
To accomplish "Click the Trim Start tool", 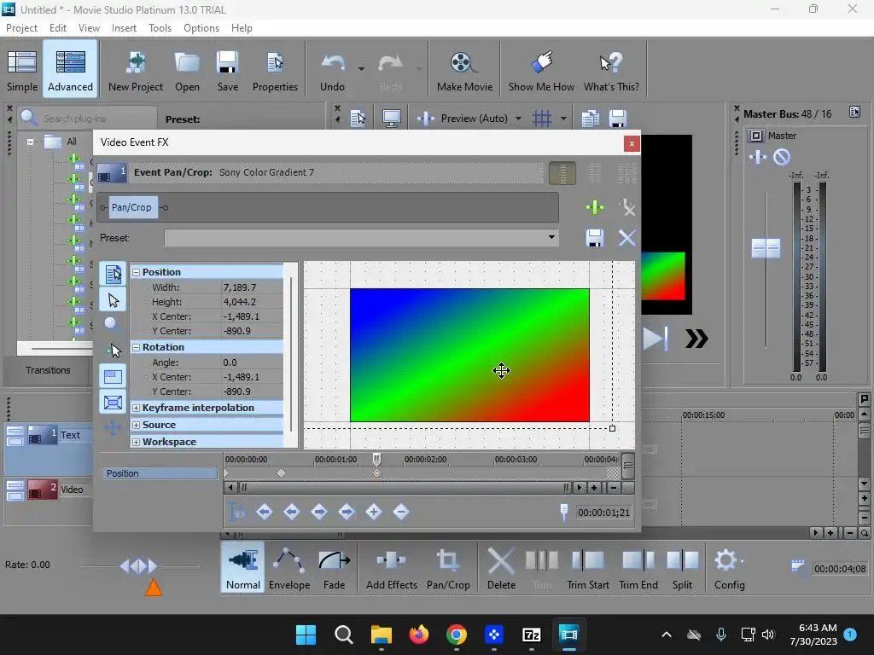I will [x=587, y=569].
